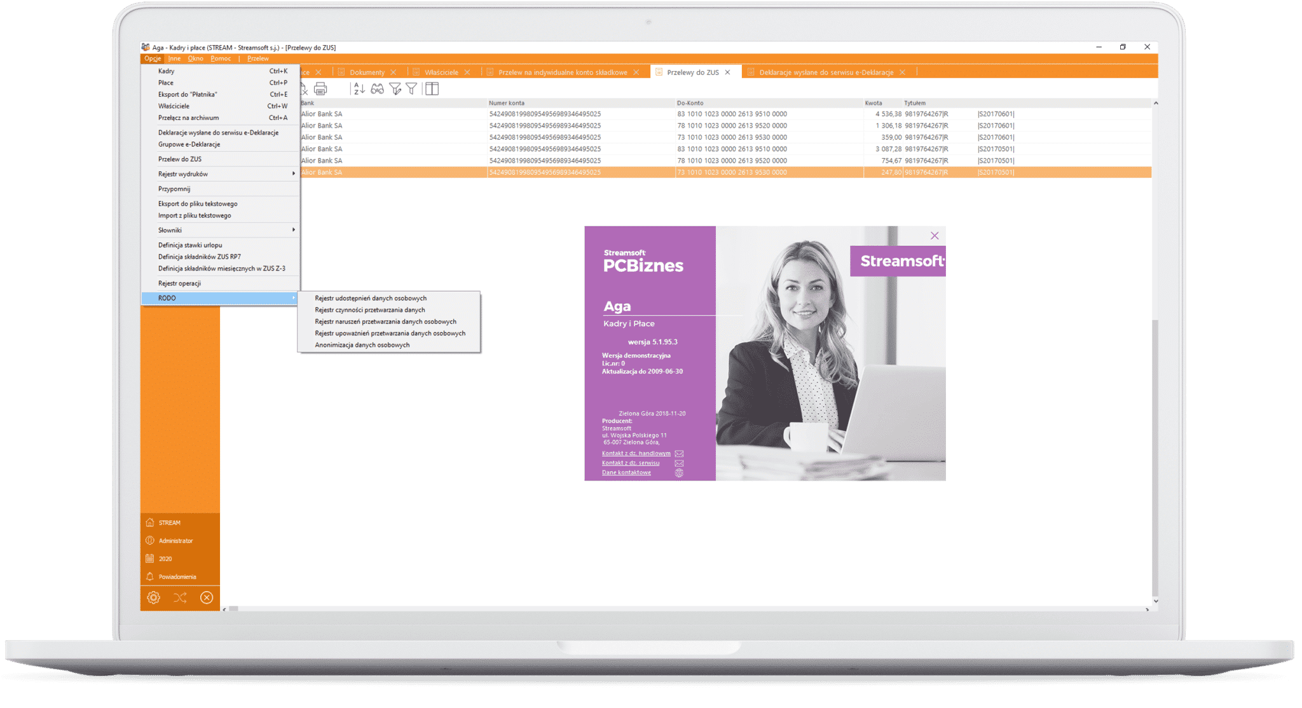Select Przełącz na archiwum

coord(220,118)
